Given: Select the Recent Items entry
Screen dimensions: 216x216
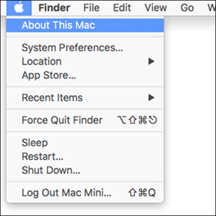Looking at the screenshot, I should tap(85, 98).
